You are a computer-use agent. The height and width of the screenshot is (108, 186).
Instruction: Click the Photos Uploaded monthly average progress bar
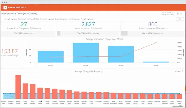[x=153, y=33]
